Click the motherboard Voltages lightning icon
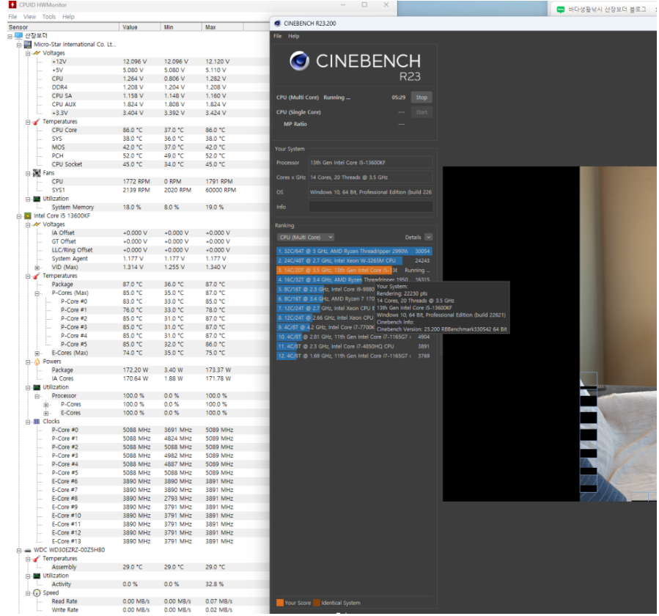 (x=37, y=53)
